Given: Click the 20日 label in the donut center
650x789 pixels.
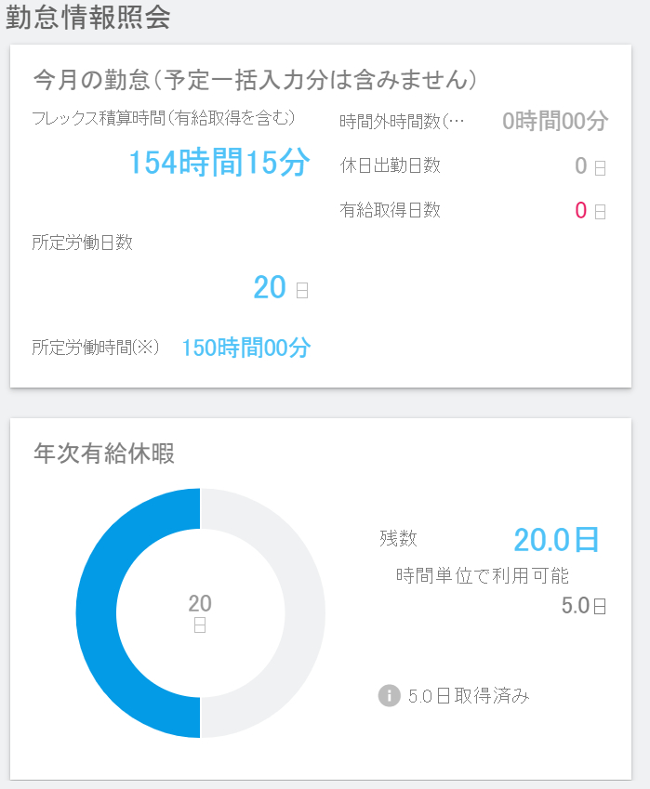Looking at the screenshot, I should [200, 612].
